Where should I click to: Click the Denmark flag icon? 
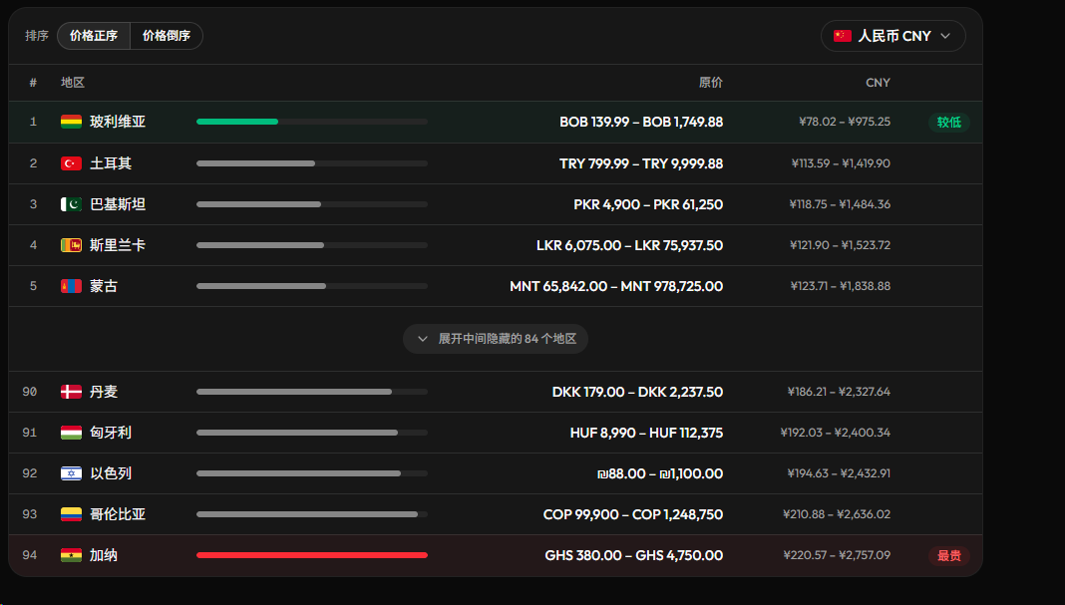pyautogui.click(x=72, y=392)
